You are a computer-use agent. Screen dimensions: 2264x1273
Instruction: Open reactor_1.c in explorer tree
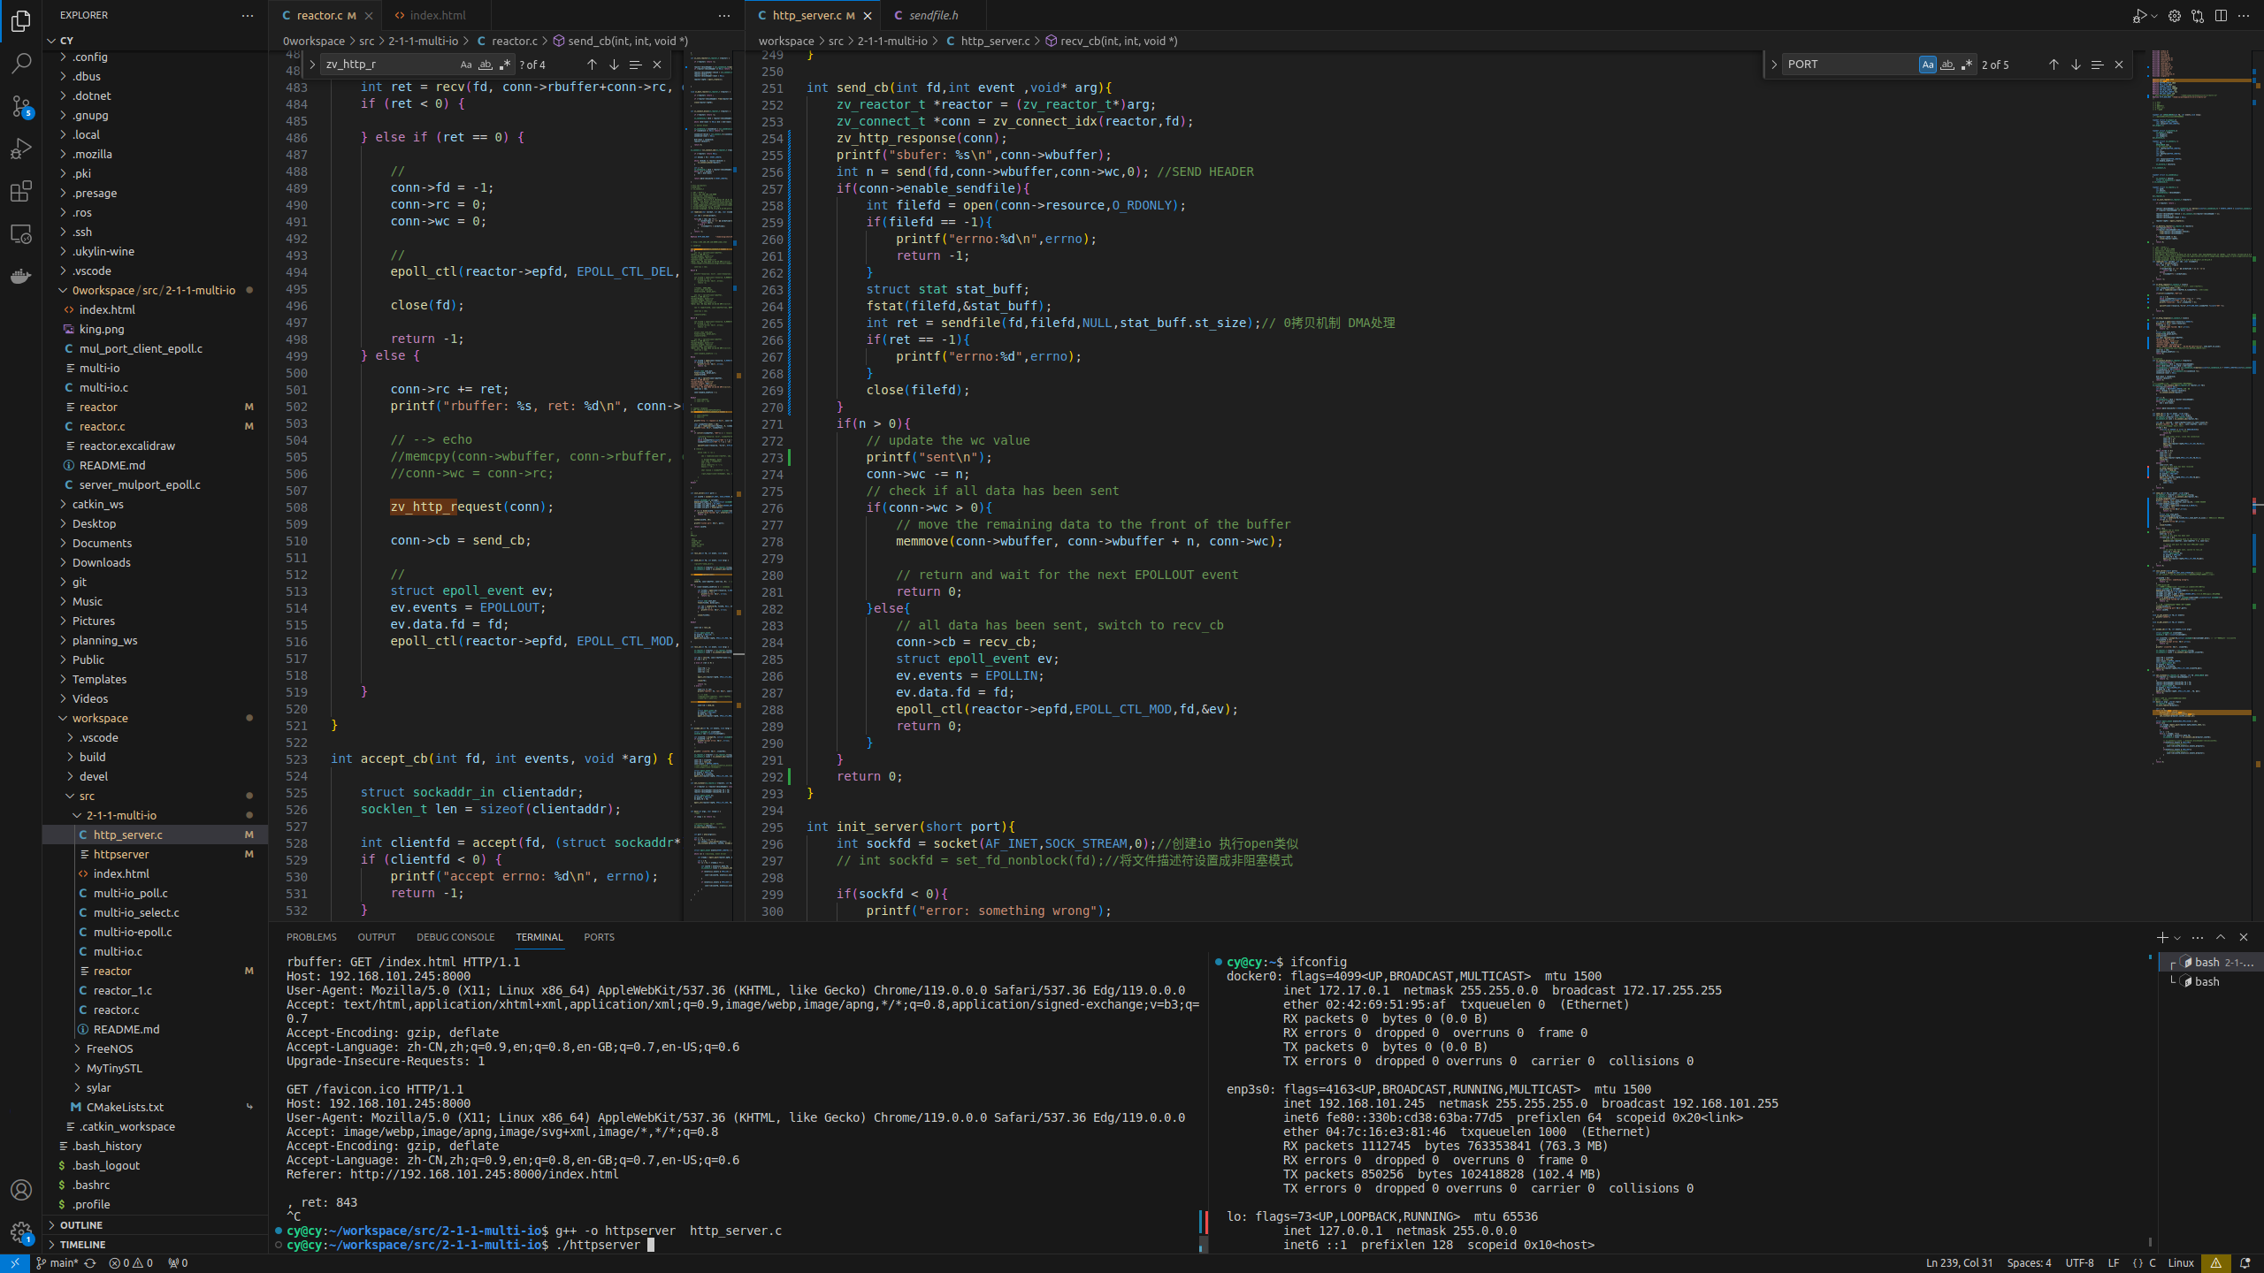coord(122,990)
